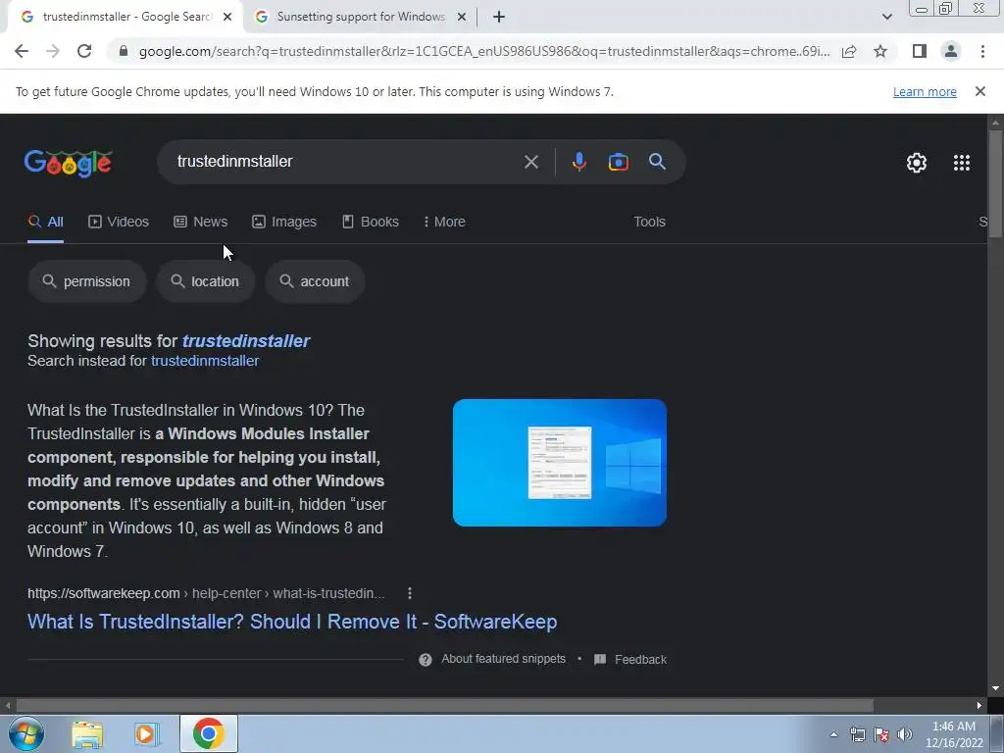Screen dimensions: 1004x753
Task: Open the Windows 10 snippet thumbnail image
Action: (x=560, y=463)
